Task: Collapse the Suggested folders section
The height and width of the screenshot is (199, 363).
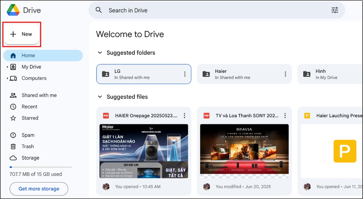Action: pos(100,52)
